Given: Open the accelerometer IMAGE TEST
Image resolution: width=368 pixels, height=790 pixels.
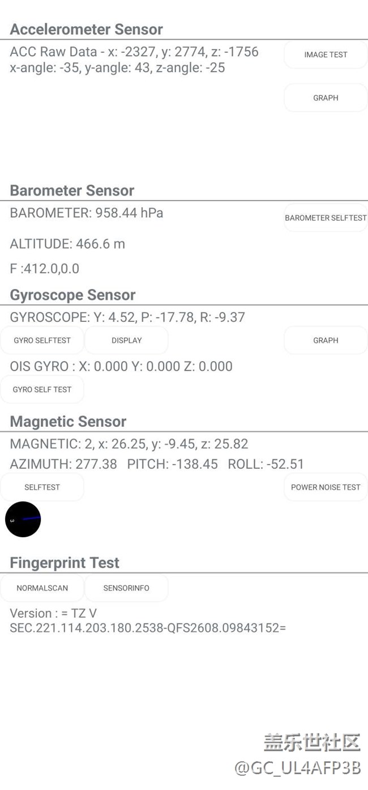Looking at the screenshot, I should coord(326,55).
